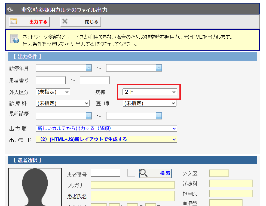
Task: Expand the 出力モード dropdown
Action: pyautogui.click(x=106, y=139)
